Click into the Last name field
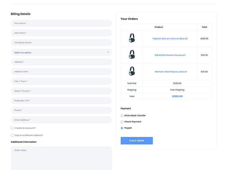The image size is (227, 170). [x=61, y=33]
